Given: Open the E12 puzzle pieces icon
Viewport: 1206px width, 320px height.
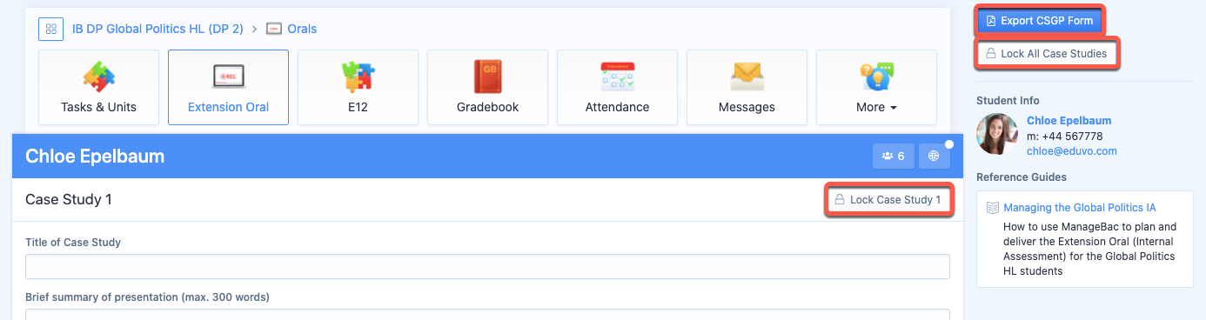Looking at the screenshot, I should (358, 77).
